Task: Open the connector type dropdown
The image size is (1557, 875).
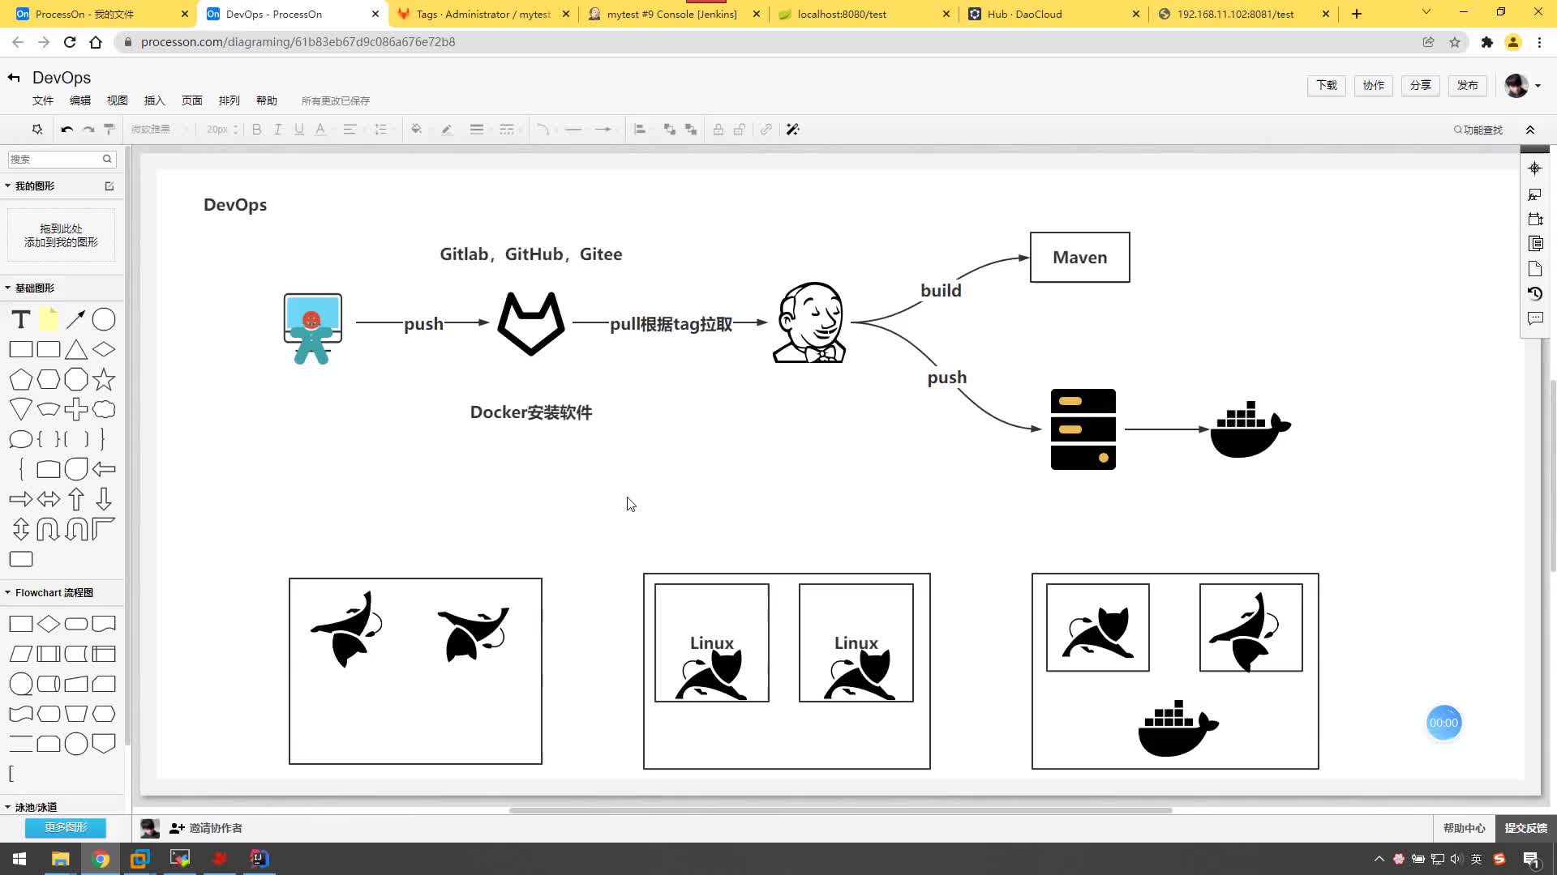Action: [543, 130]
